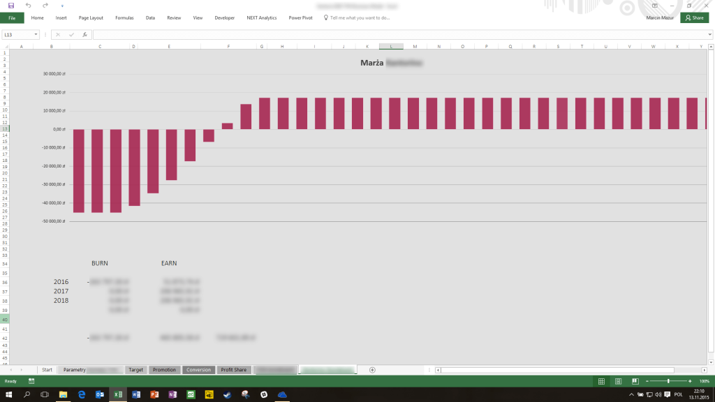
Task: Open OneNote from the taskbar
Action: pyautogui.click(x=172, y=395)
